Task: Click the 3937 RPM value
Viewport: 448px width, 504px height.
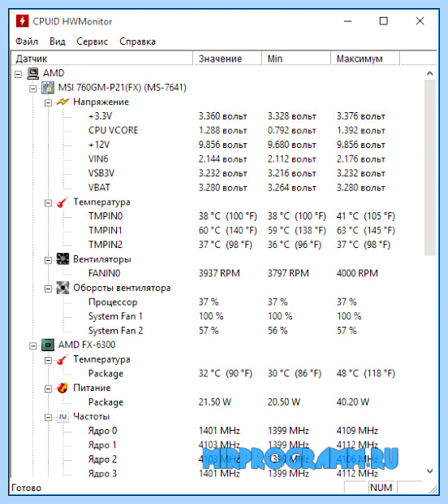Action: [219, 273]
